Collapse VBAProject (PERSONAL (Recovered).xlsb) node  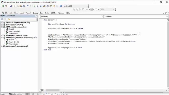click(2, 38)
